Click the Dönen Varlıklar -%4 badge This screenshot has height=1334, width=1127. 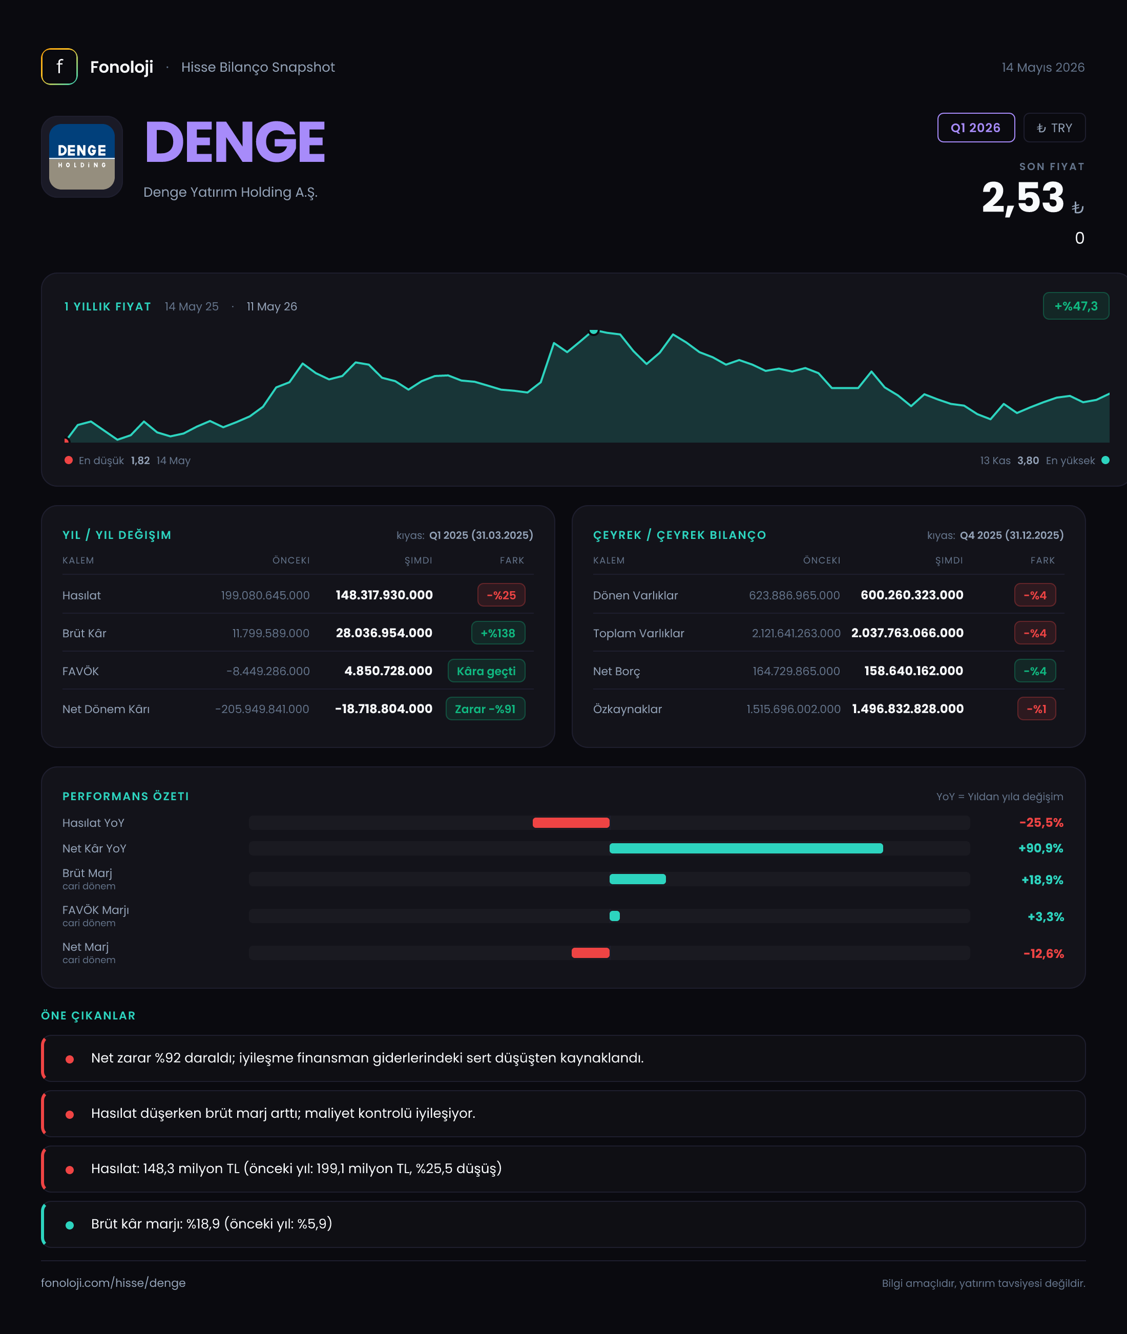point(1035,595)
